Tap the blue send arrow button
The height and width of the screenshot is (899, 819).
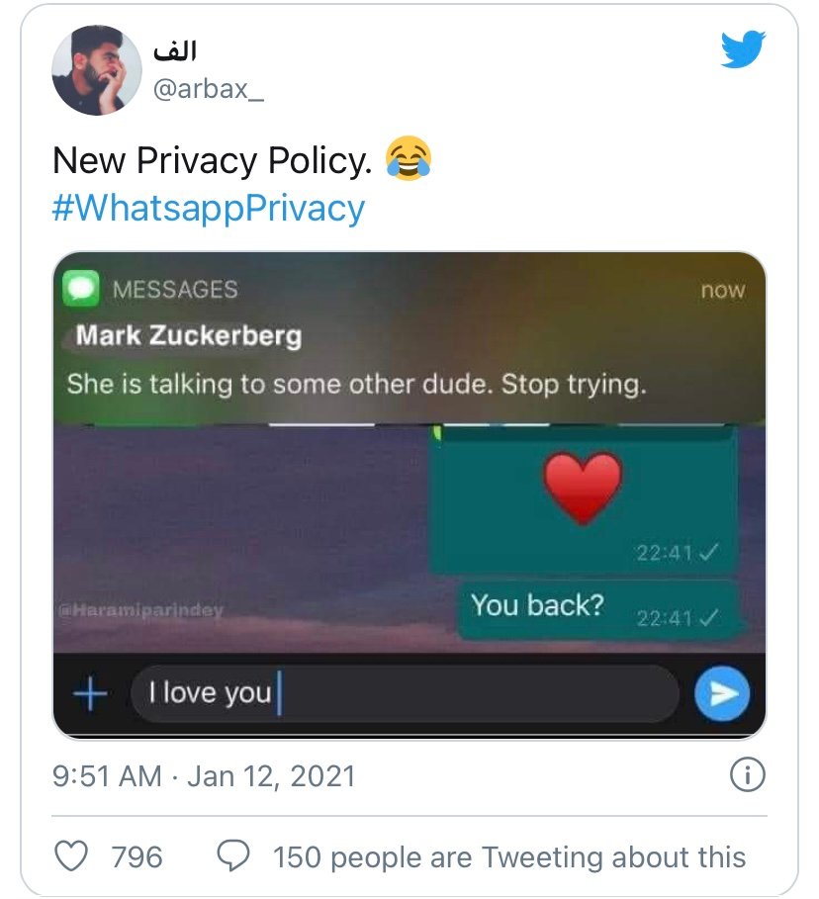pyautogui.click(x=722, y=694)
